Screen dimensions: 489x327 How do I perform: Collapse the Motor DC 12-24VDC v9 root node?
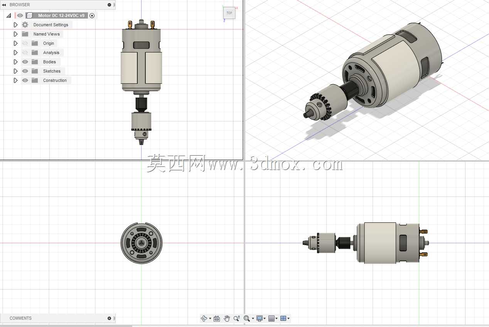point(8,15)
